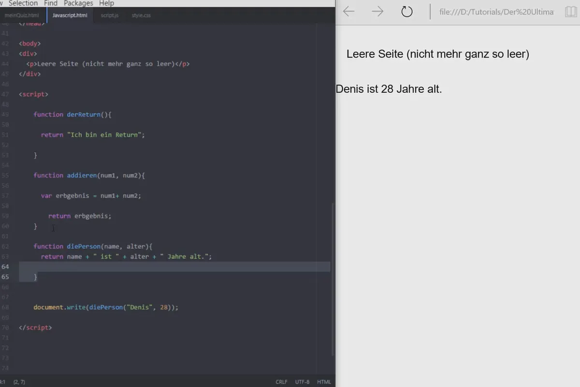The image size is (580, 387).
Task: Click the UTF-8 encoding indicator
Action: tap(302, 382)
